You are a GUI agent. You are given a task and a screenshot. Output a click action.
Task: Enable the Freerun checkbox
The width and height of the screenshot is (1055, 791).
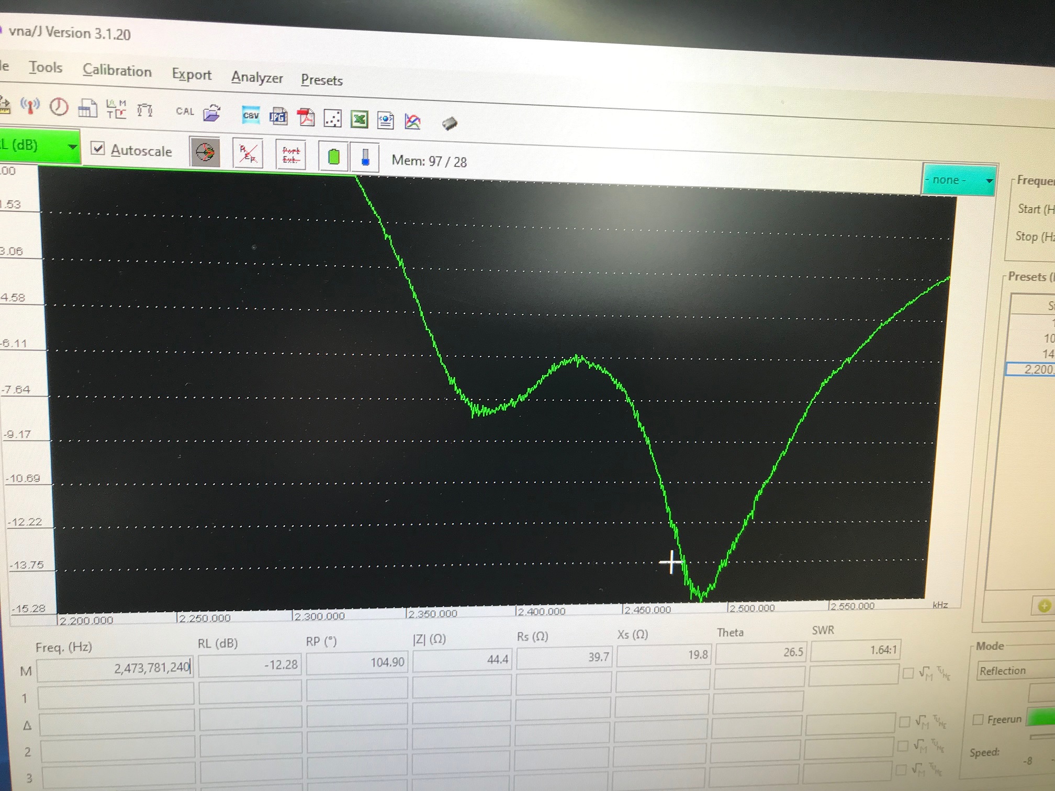point(977,720)
